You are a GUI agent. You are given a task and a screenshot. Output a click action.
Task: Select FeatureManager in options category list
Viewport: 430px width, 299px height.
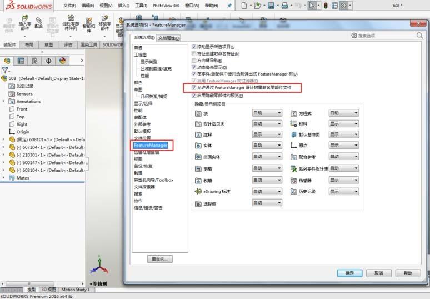[151, 145]
